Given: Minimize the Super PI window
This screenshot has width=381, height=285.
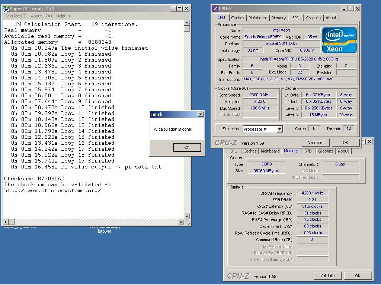Looking at the screenshot, I should coord(173,9).
